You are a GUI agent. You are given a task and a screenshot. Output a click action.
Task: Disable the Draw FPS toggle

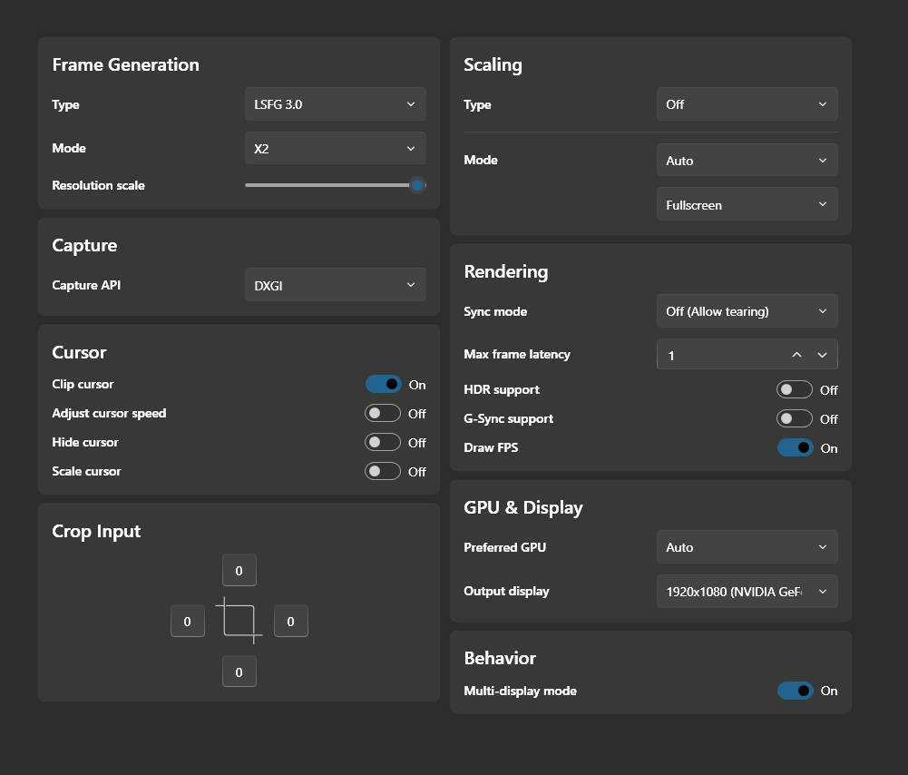795,448
